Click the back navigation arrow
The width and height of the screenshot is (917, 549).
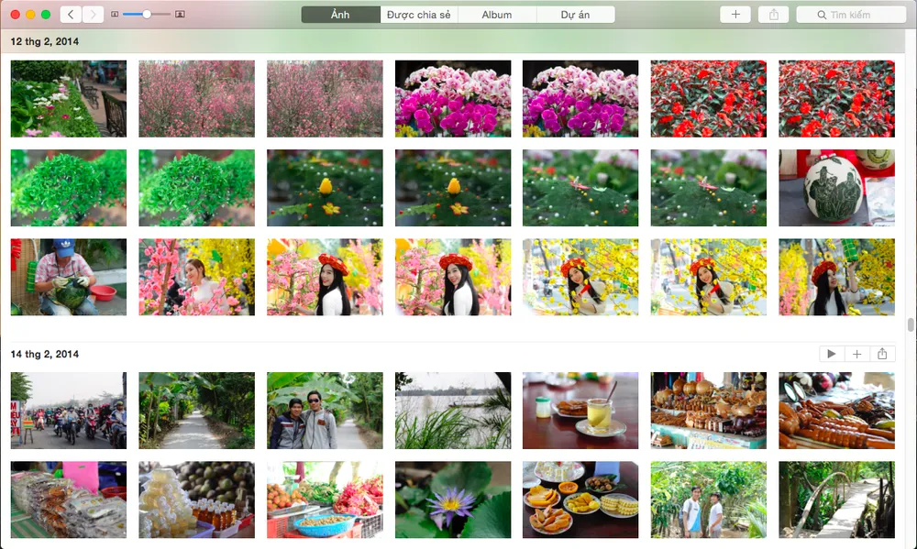[x=72, y=15]
